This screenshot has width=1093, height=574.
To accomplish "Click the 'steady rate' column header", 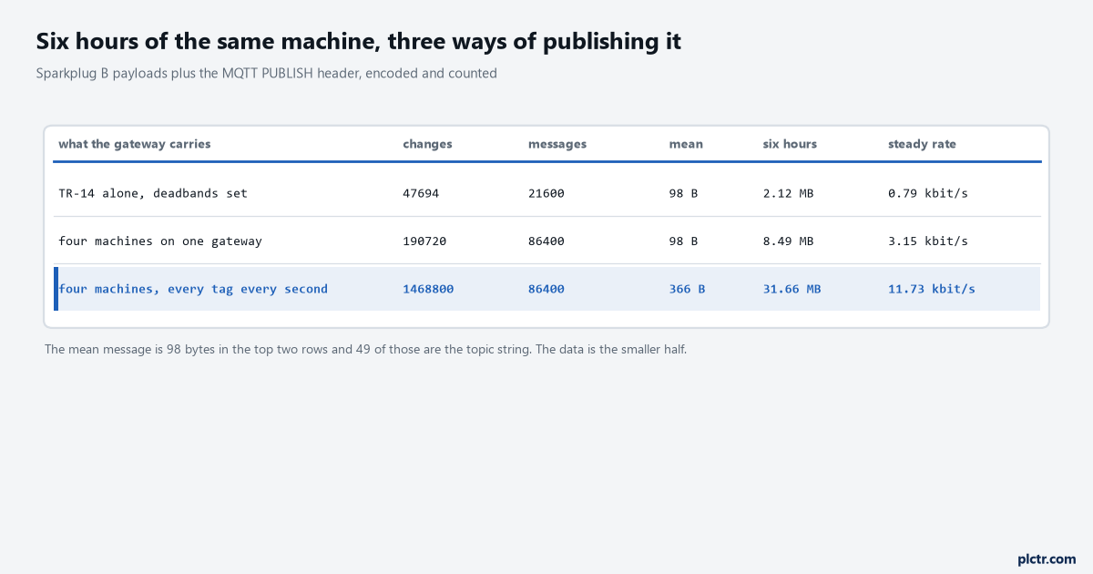I will [922, 144].
